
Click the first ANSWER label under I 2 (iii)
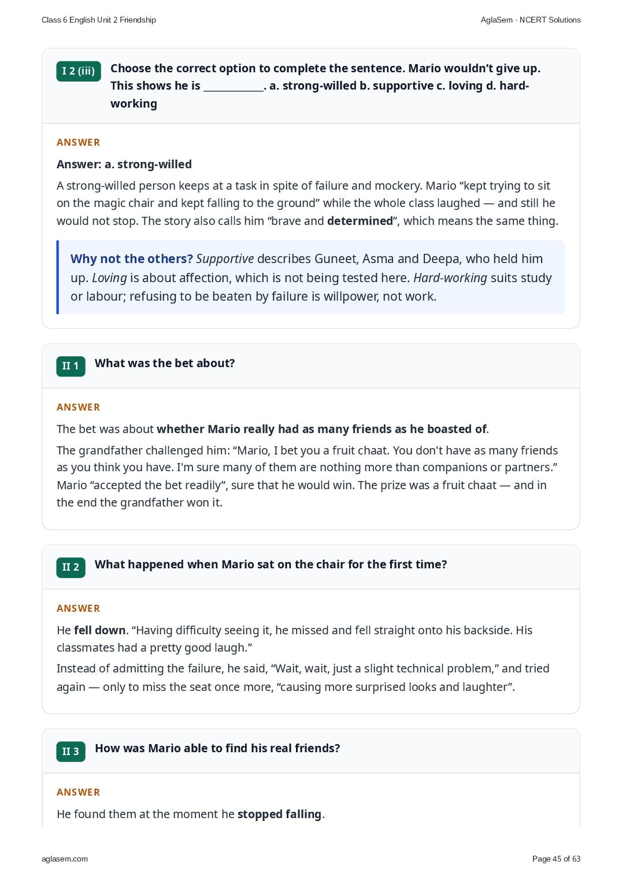[x=78, y=142]
